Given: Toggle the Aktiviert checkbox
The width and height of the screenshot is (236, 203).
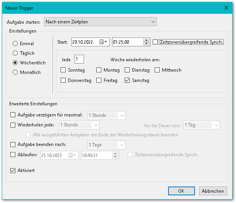Looking at the screenshot, I should (13, 170).
